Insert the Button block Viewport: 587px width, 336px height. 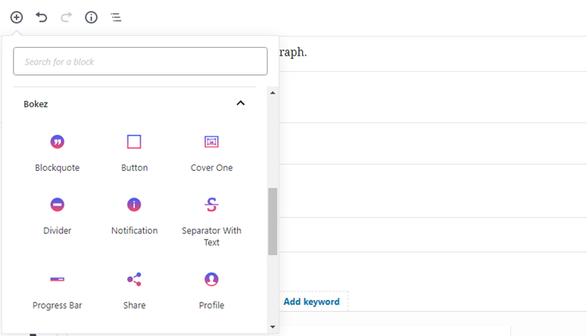pos(135,154)
